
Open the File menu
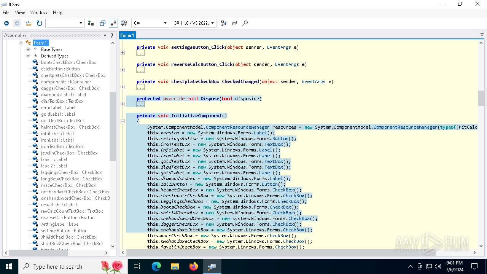pos(6,13)
